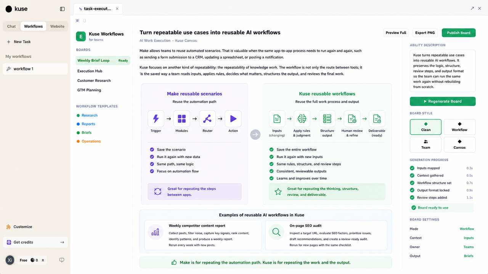Select the Trigger lightning bolt icon
The height and width of the screenshot is (274, 488).
tap(156, 119)
